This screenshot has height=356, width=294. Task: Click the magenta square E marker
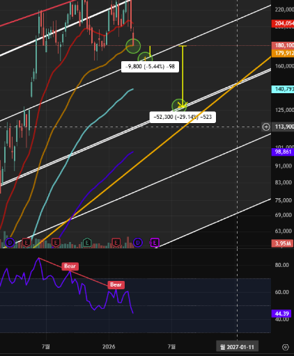coord(155,243)
